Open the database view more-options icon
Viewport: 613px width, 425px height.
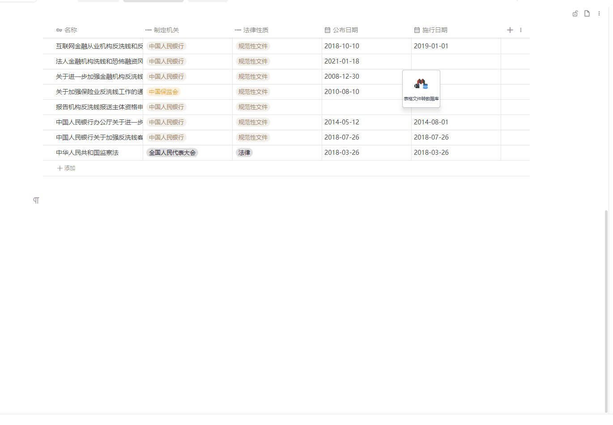click(x=521, y=30)
